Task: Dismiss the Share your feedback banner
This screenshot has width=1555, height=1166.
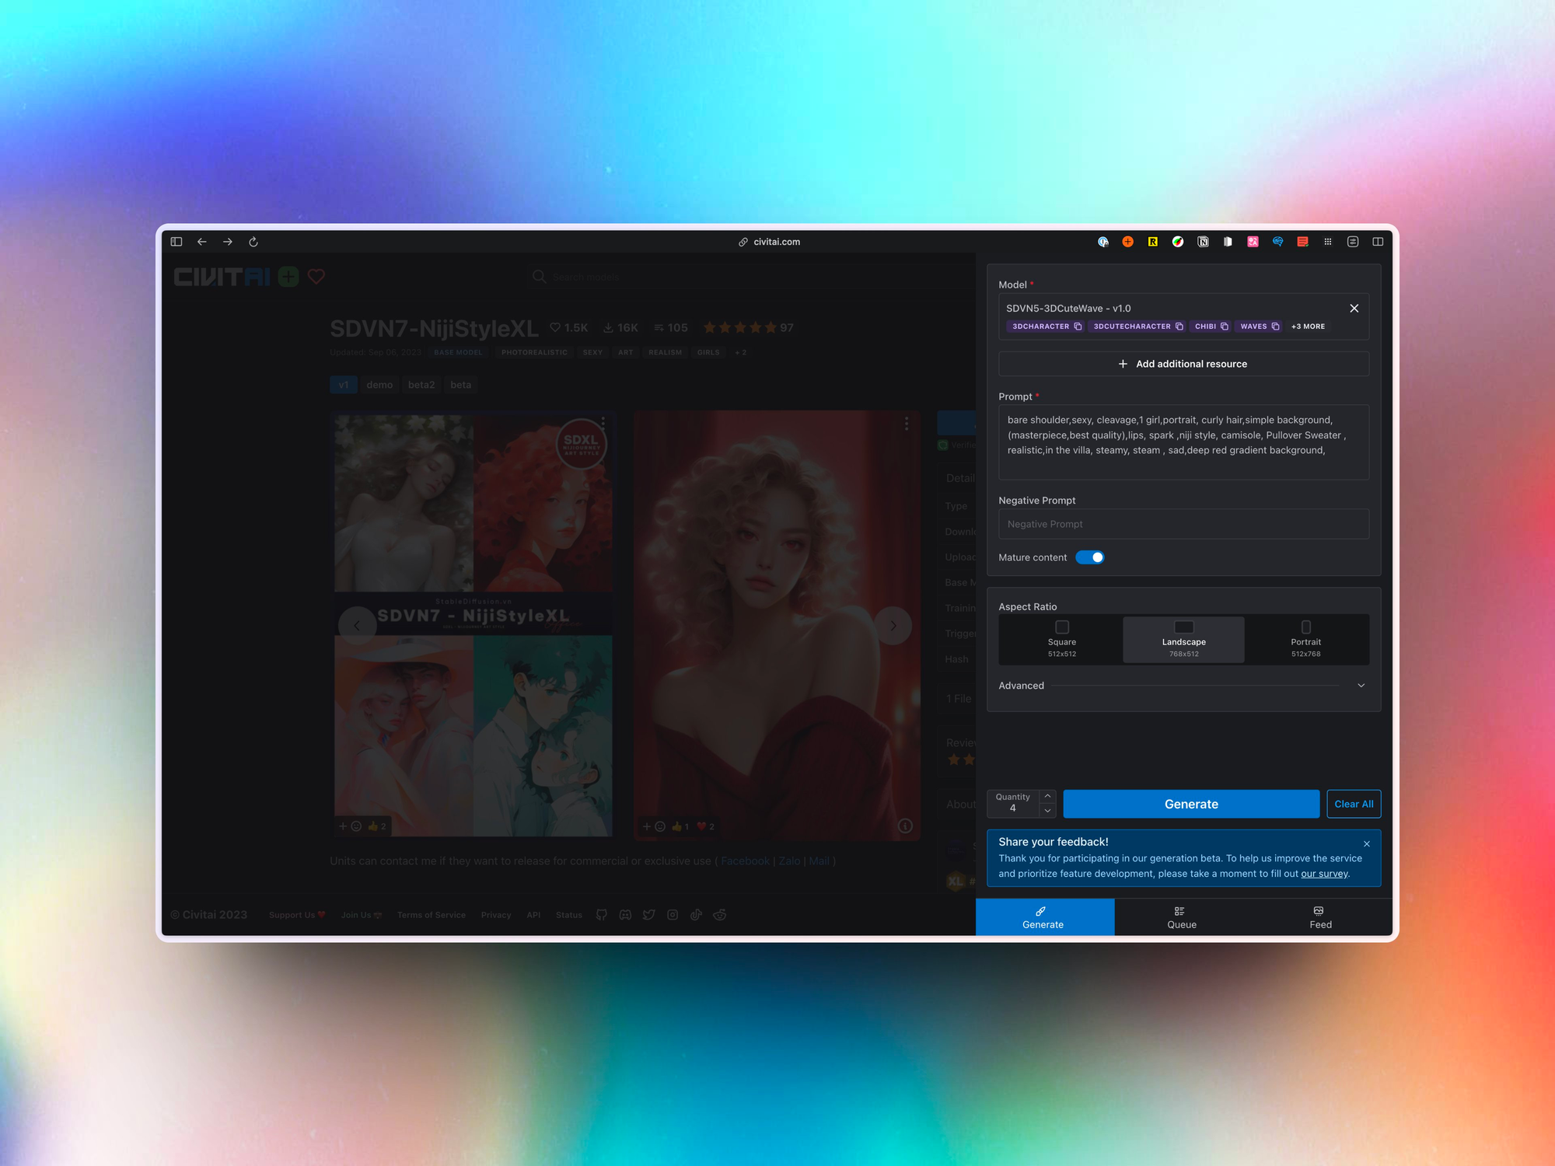Action: tap(1367, 844)
